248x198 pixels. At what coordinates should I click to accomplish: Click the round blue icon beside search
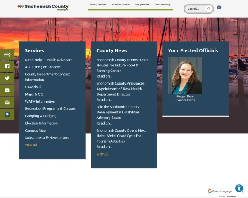pyautogui.click(x=219, y=7)
